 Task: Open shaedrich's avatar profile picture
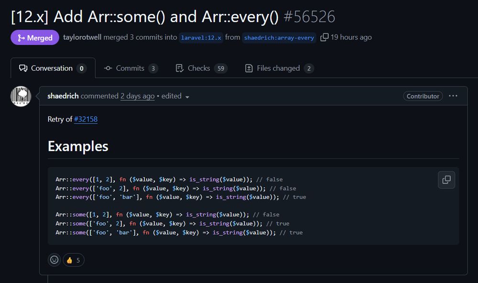[21, 96]
